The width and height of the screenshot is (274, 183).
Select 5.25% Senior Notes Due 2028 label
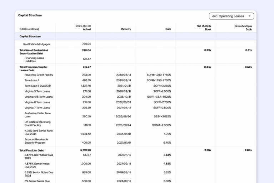pos(39,174)
